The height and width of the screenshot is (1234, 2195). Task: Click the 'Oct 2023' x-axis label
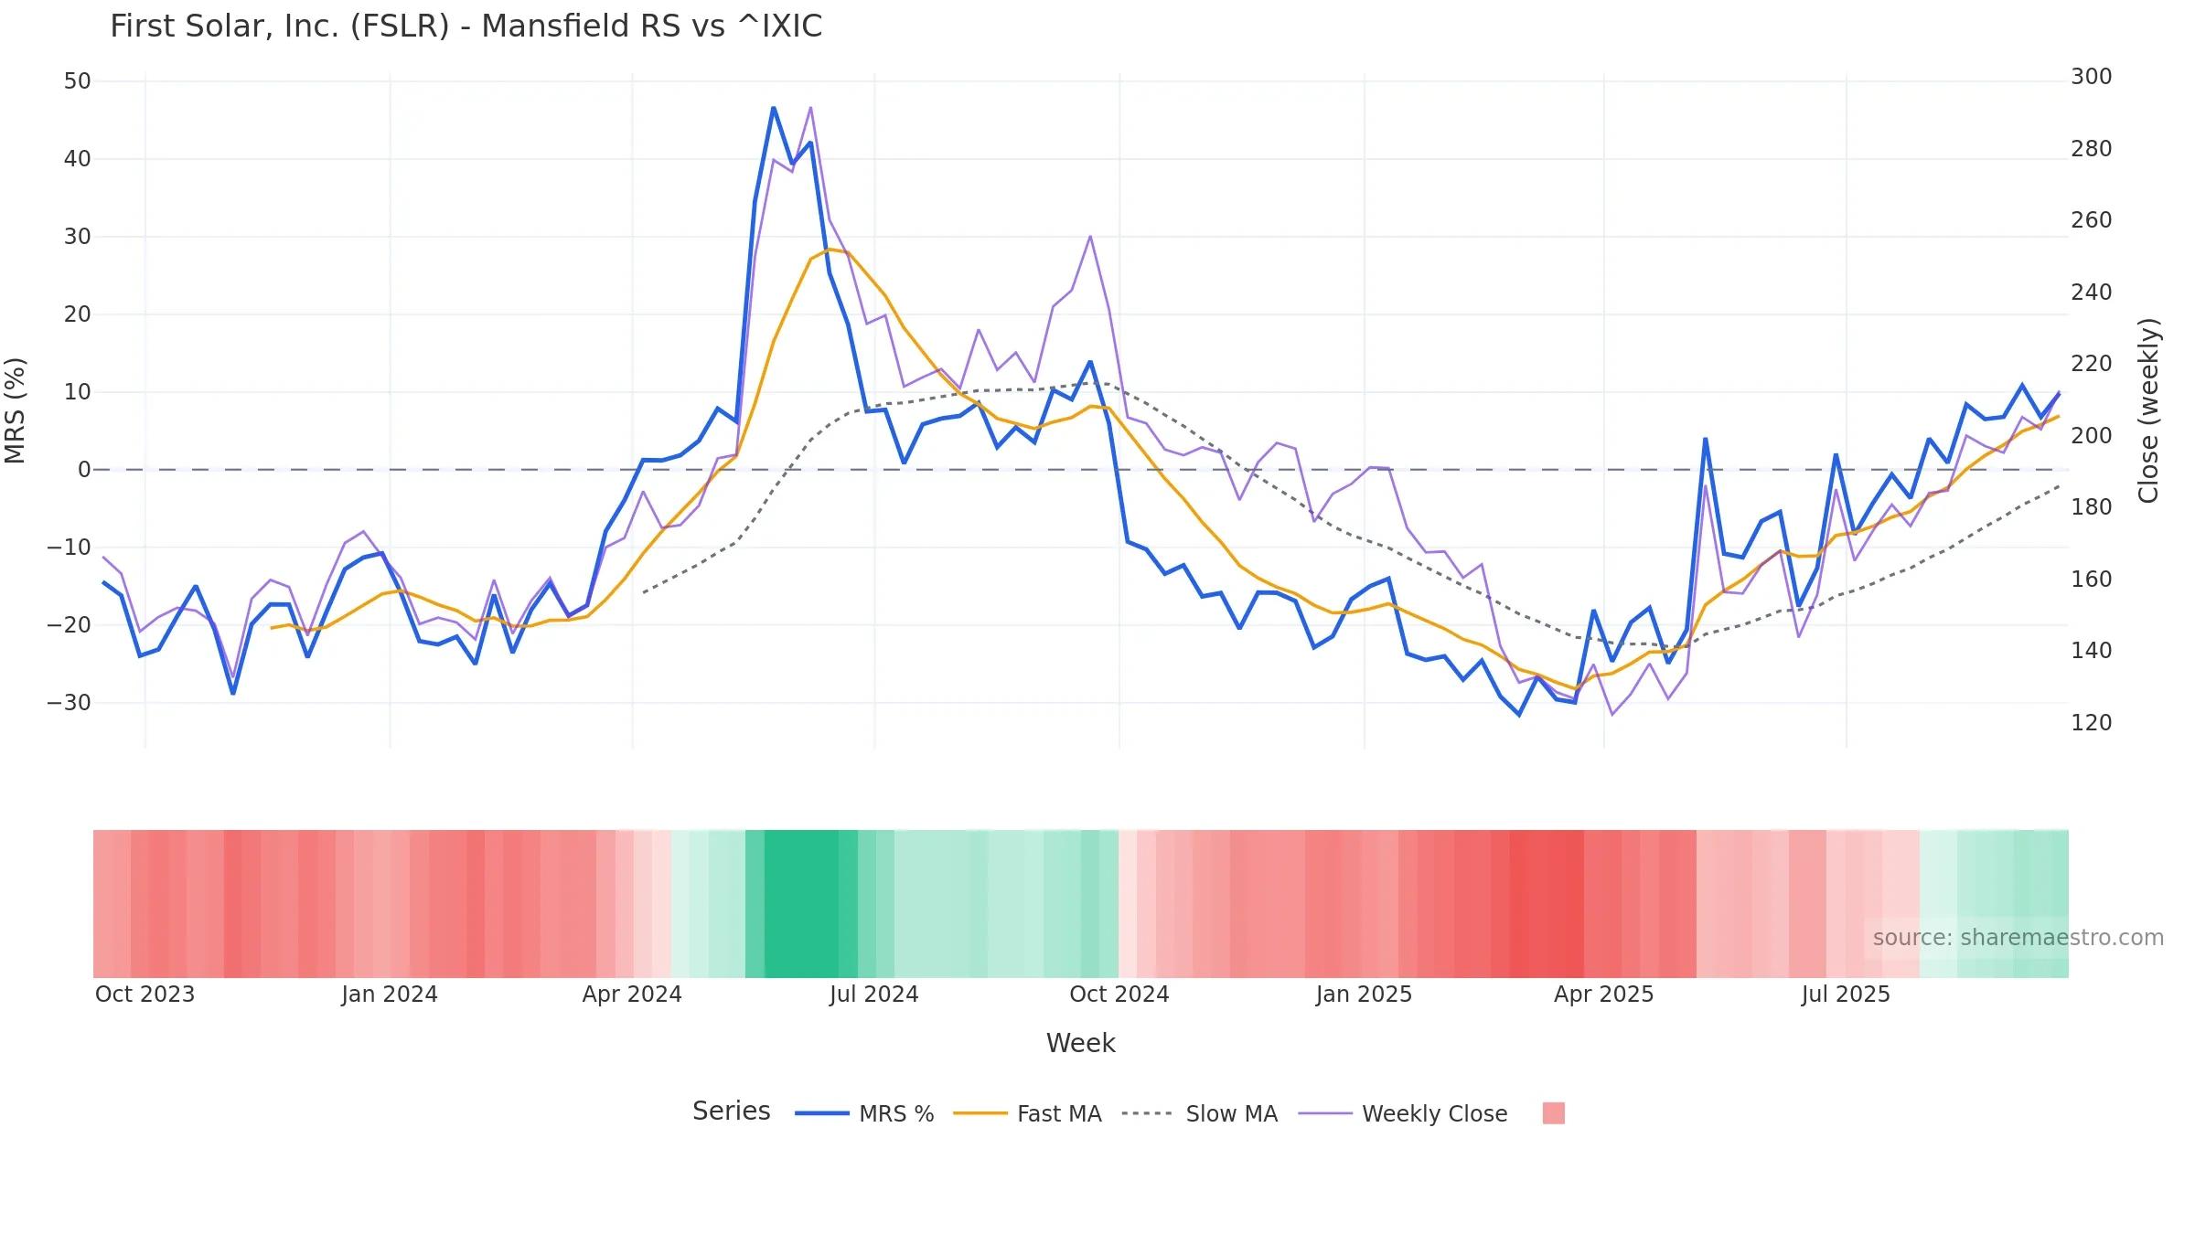[x=145, y=995]
